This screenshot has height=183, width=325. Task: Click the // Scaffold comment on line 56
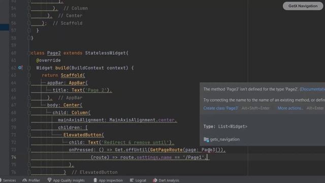tap(68, 23)
